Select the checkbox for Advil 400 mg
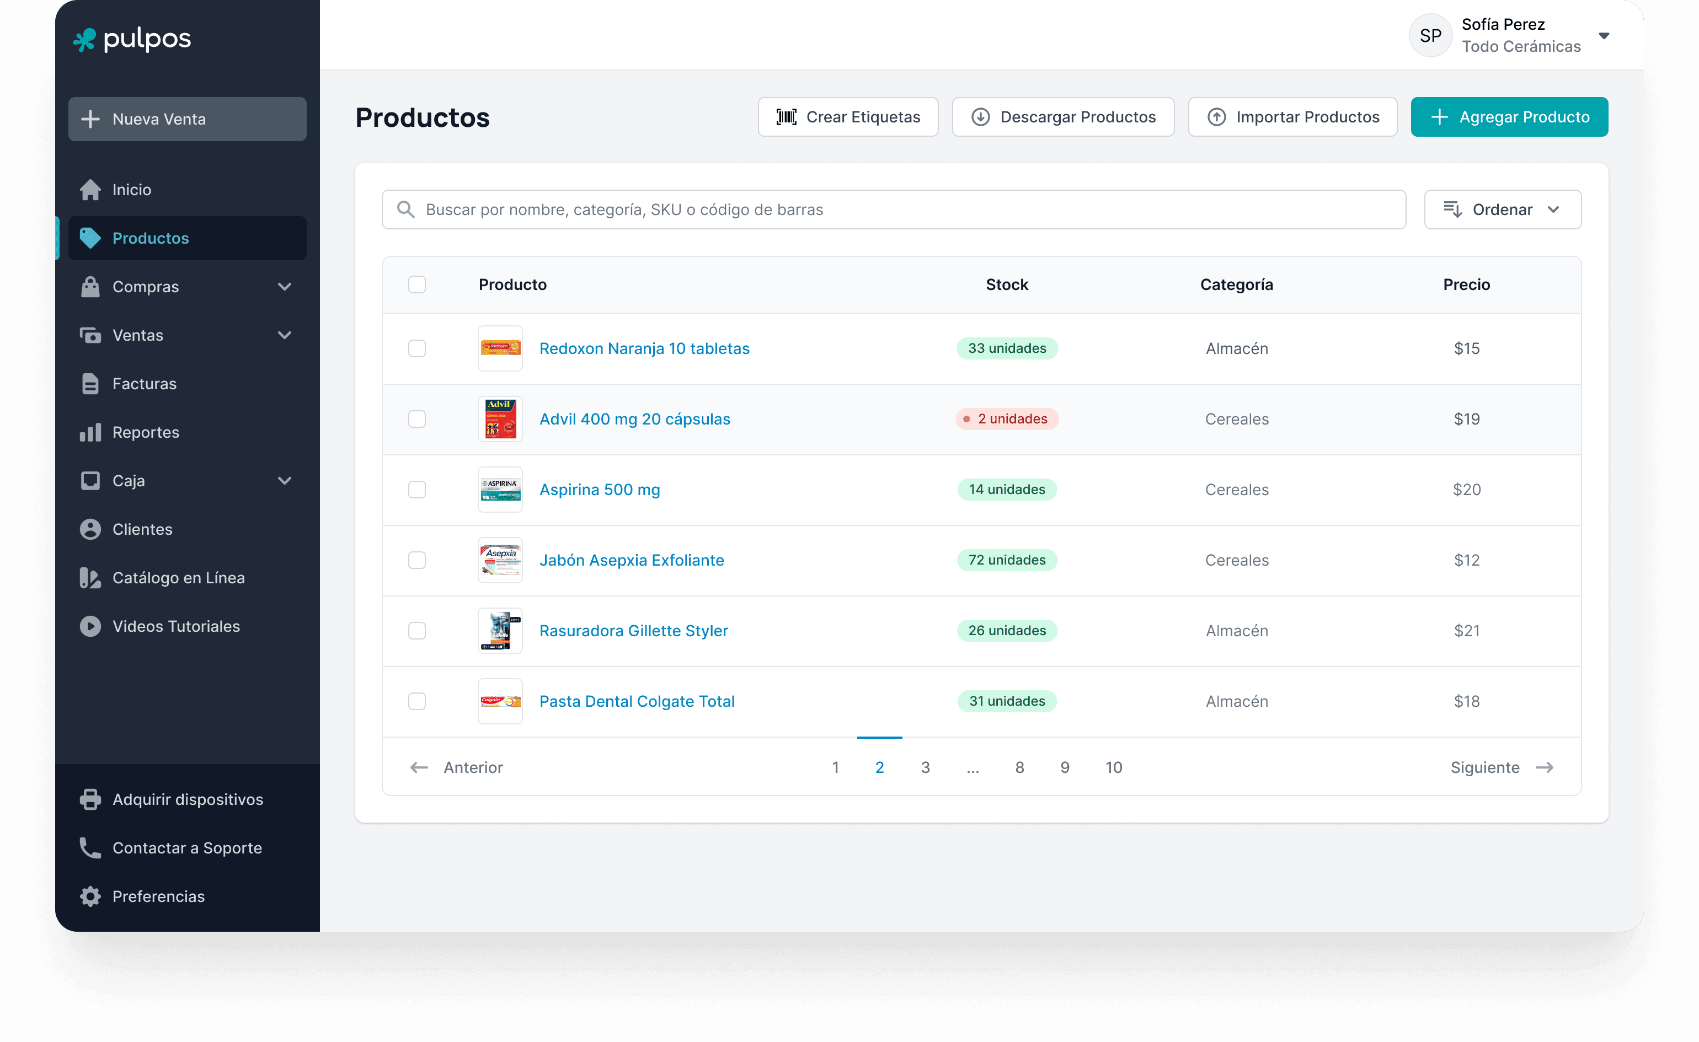1699x1042 pixels. click(x=417, y=418)
